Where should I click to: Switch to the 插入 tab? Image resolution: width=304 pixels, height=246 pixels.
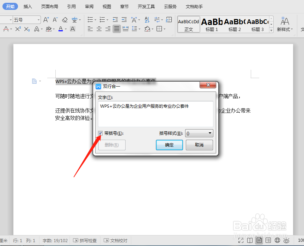point(28,7)
